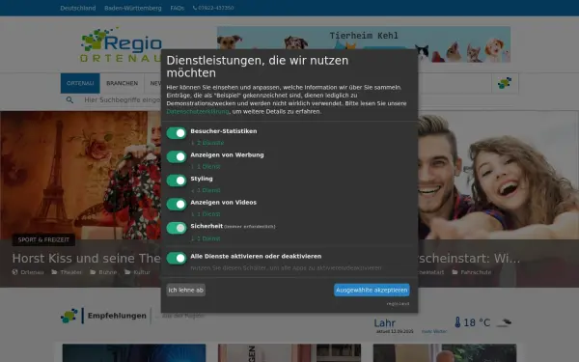Click the weather condition cloud icon

pos(504,322)
